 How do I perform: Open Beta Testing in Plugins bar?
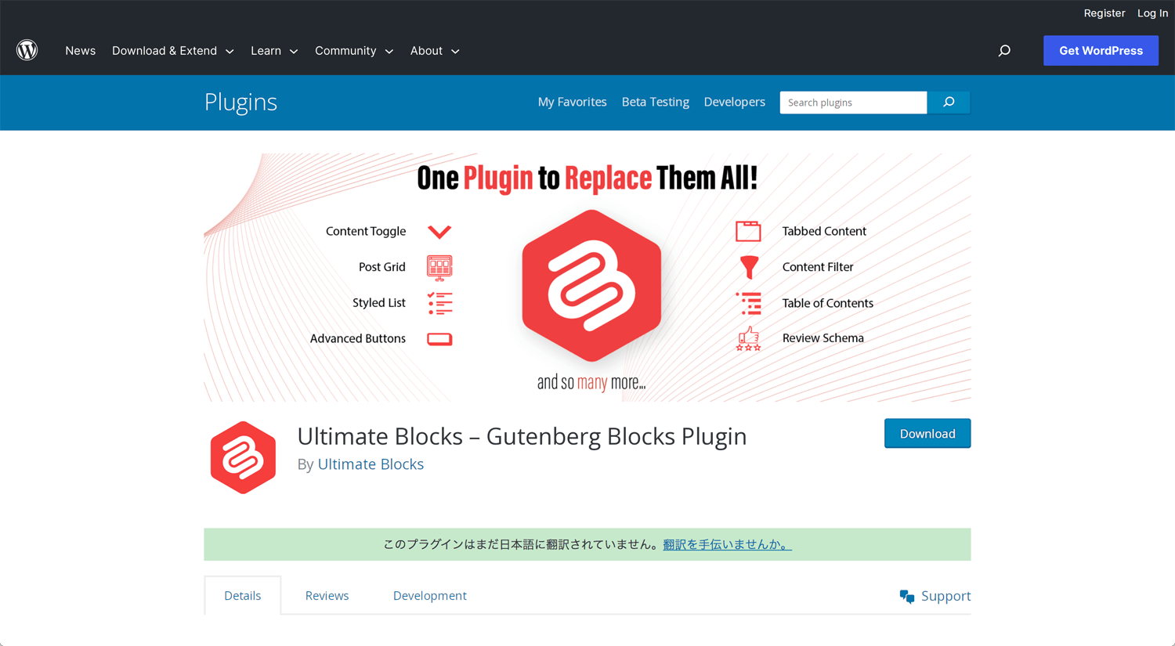[655, 102]
